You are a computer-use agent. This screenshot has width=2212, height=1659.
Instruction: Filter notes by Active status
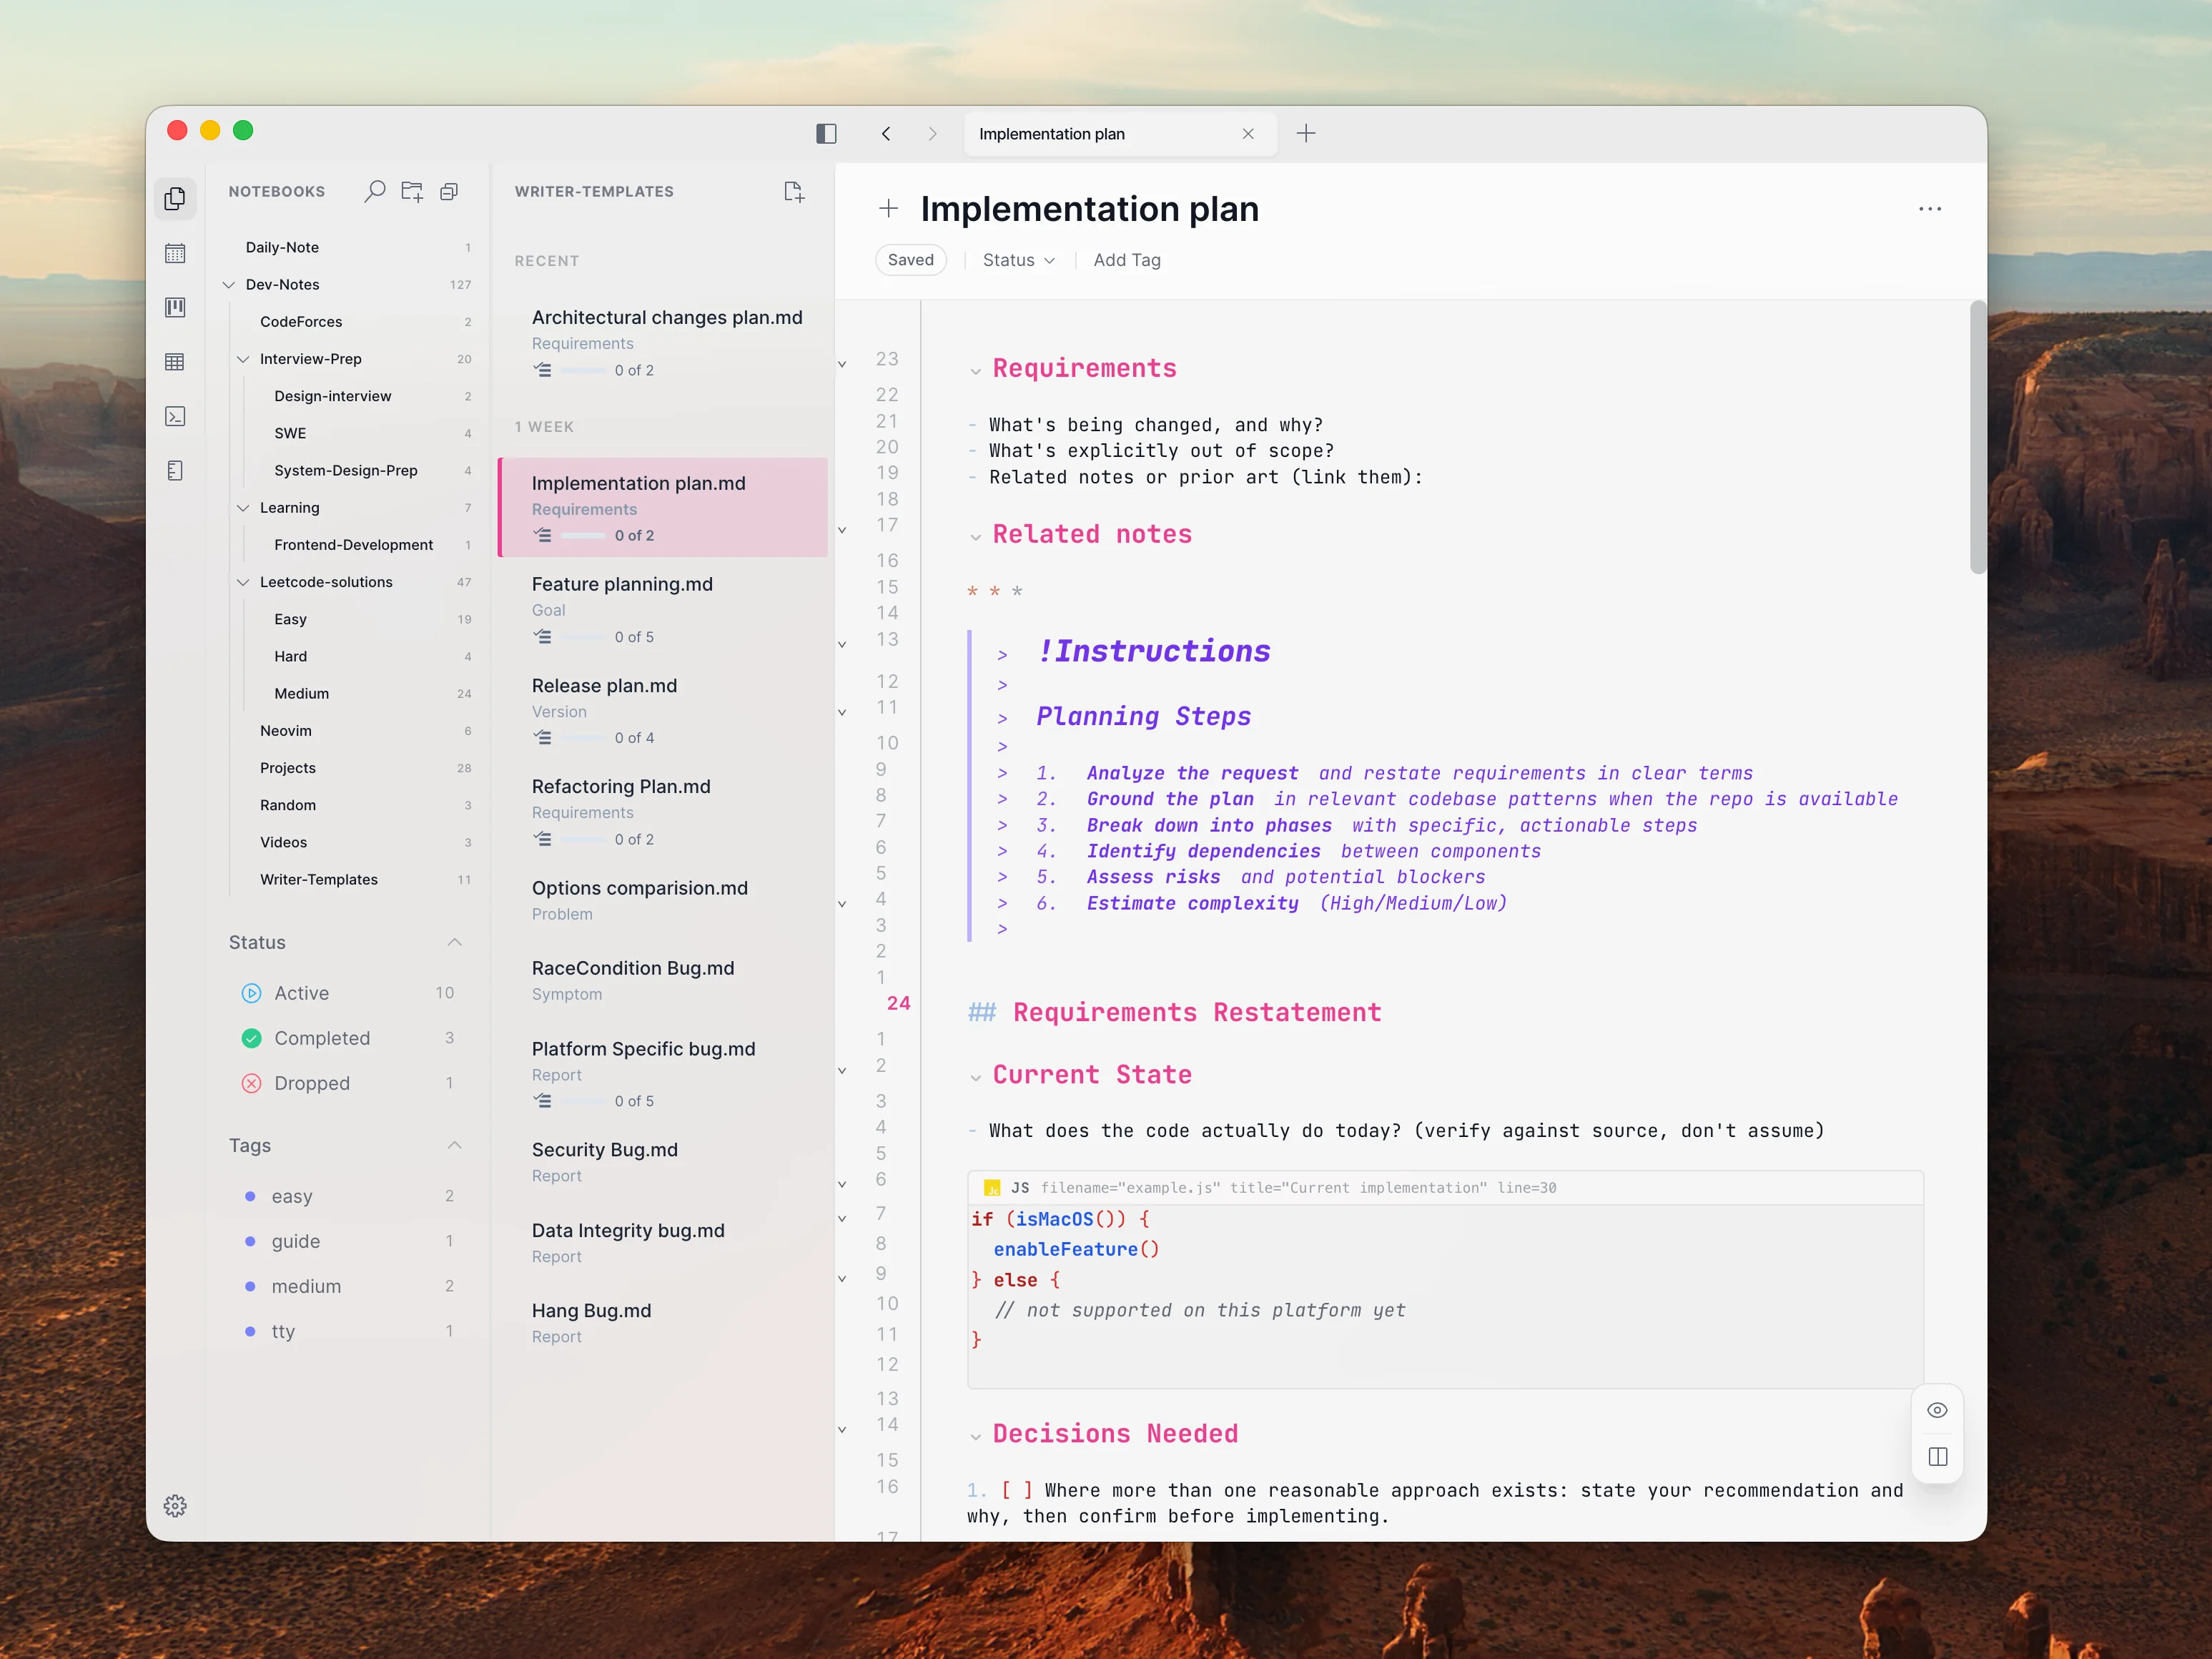[x=347, y=993]
